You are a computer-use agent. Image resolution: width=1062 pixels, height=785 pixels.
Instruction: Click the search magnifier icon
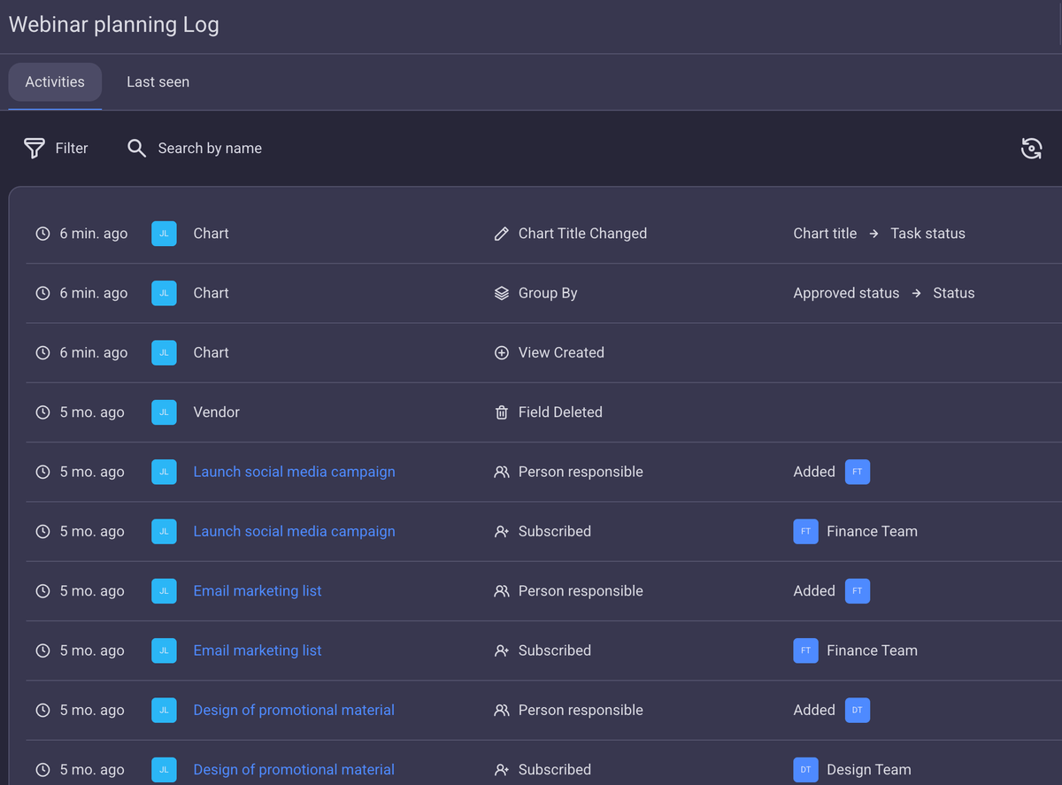[136, 148]
